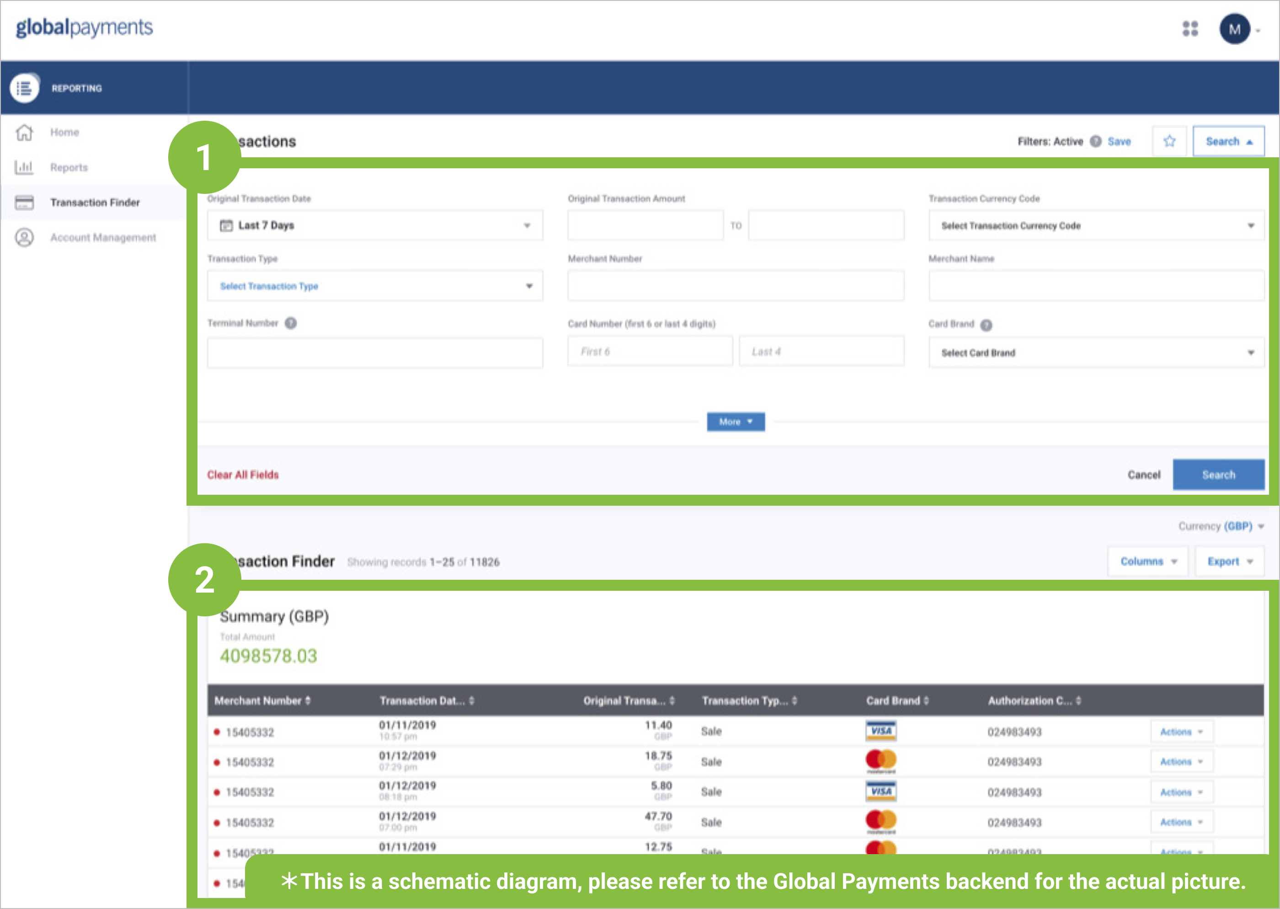The width and height of the screenshot is (1280, 909).
Task: Click the Clear All Fields link
Action: pos(243,475)
